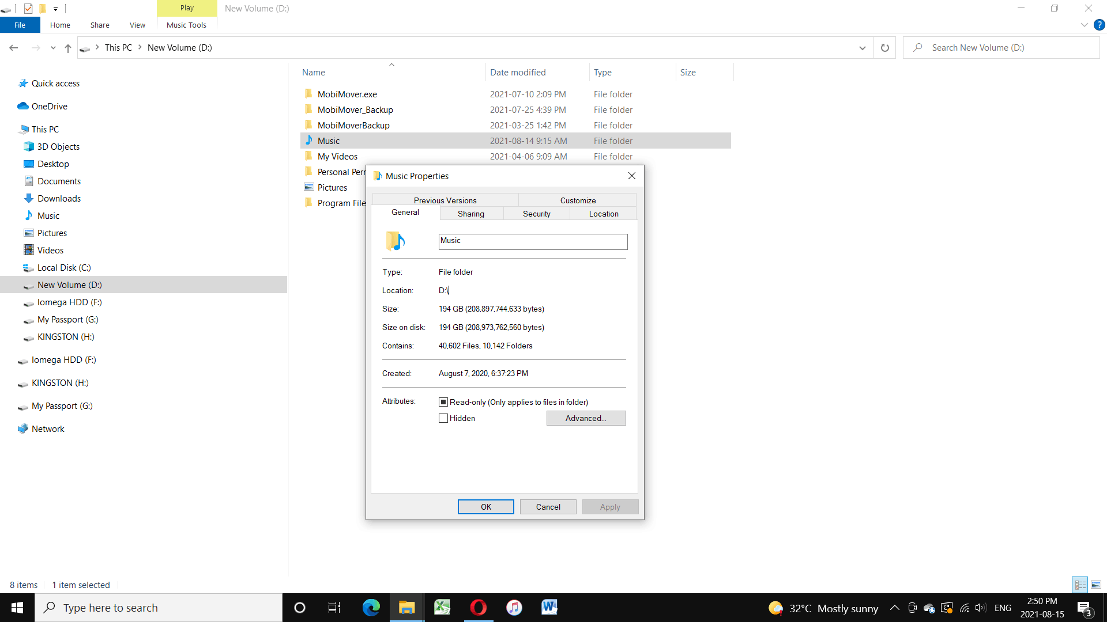The width and height of the screenshot is (1107, 622).
Task: Close the Music Properties dialog
Action: (632, 176)
